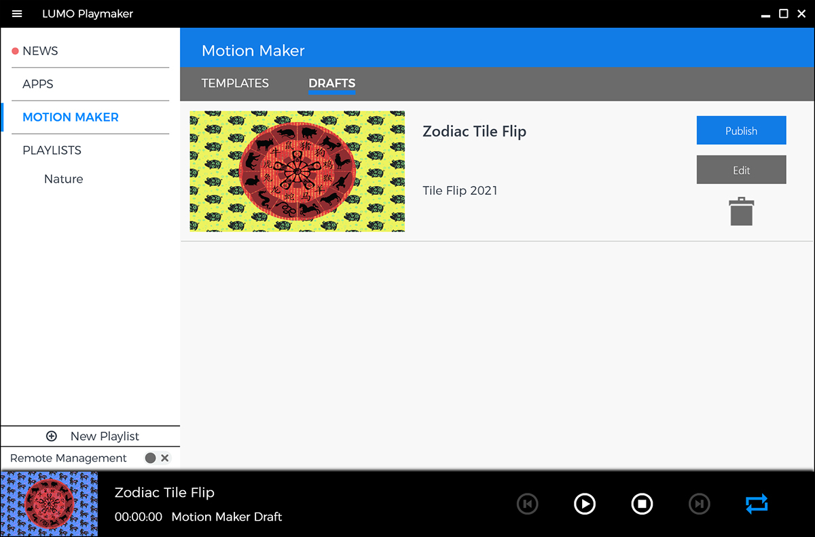Open the APPS section

(37, 84)
